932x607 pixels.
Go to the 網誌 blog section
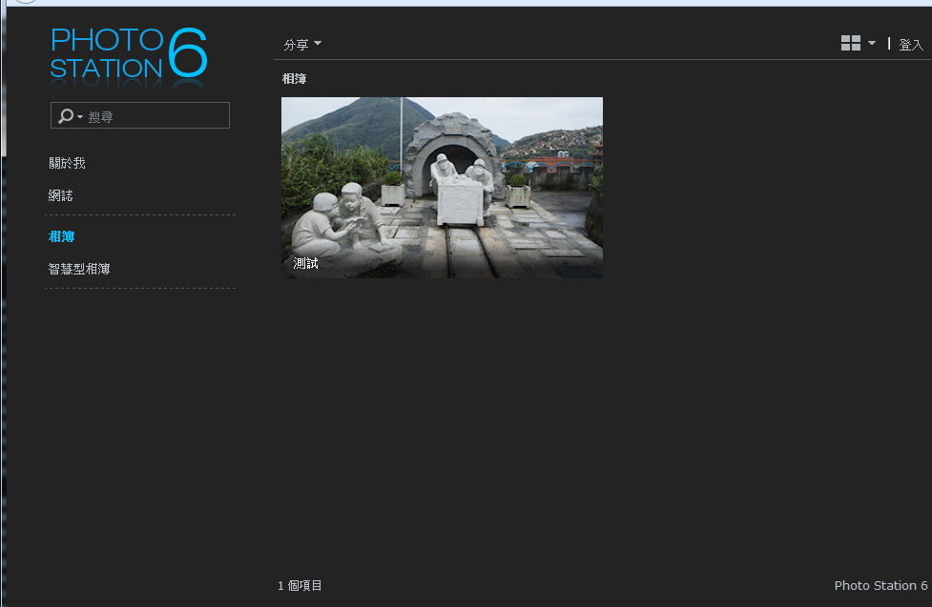[x=61, y=195]
